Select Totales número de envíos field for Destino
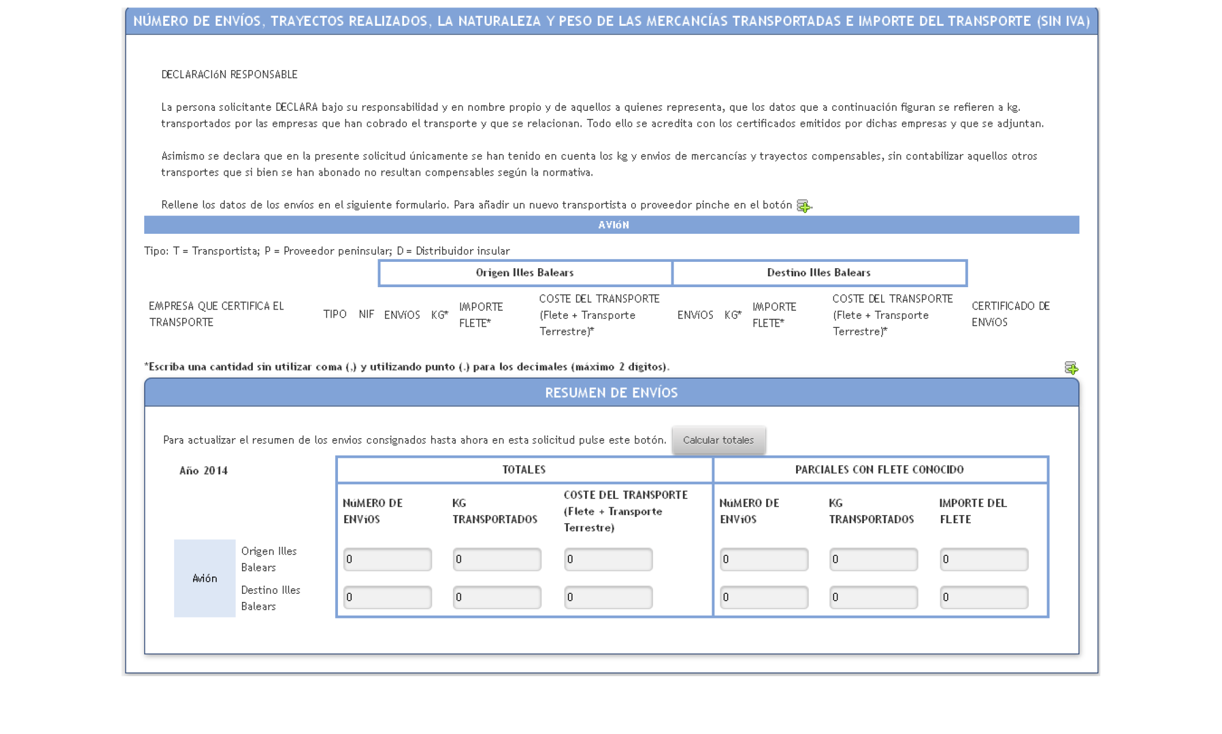 click(x=387, y=597)
